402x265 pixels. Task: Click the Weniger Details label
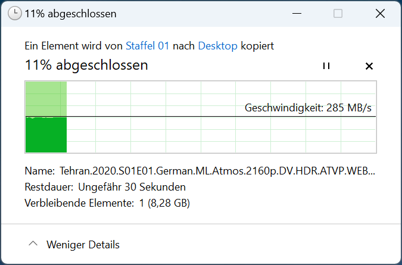pyautogui.click(x=83, y=245)
